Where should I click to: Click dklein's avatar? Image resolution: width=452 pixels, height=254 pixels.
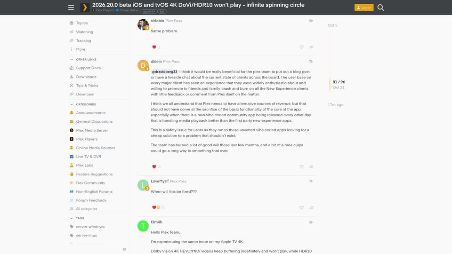pyautogui.click(x=143, y=65)
